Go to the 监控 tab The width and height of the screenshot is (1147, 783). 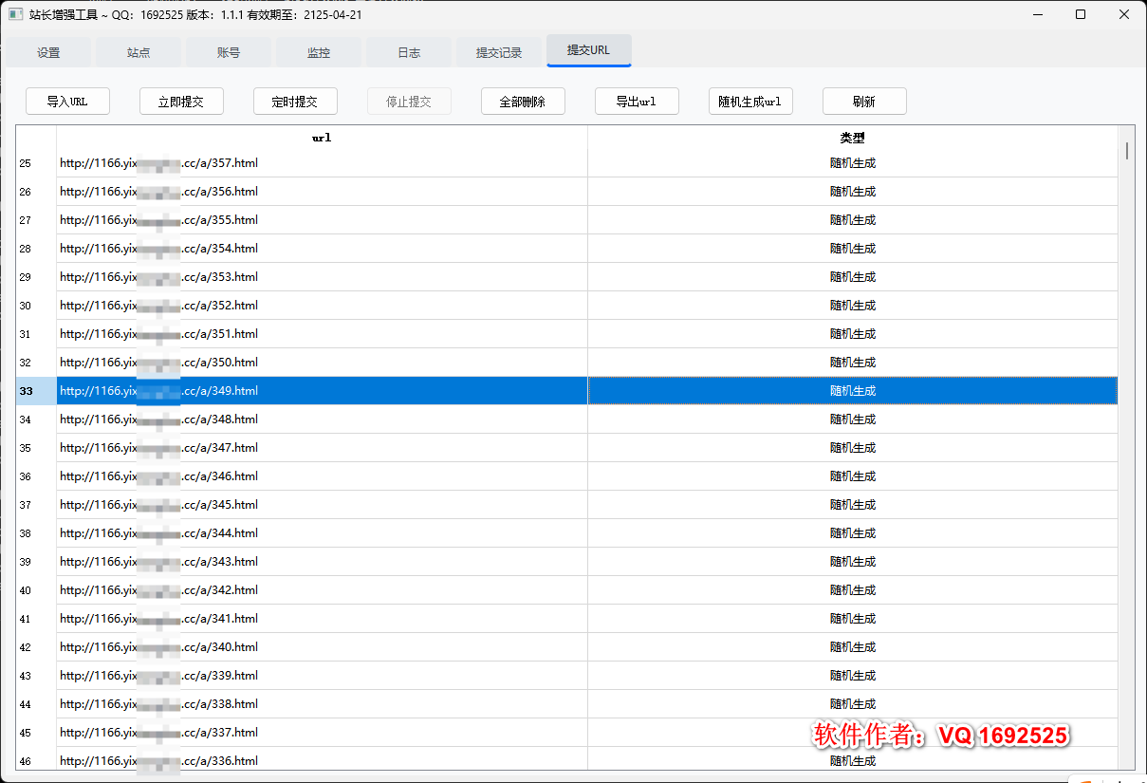click(x=319, y=53)
